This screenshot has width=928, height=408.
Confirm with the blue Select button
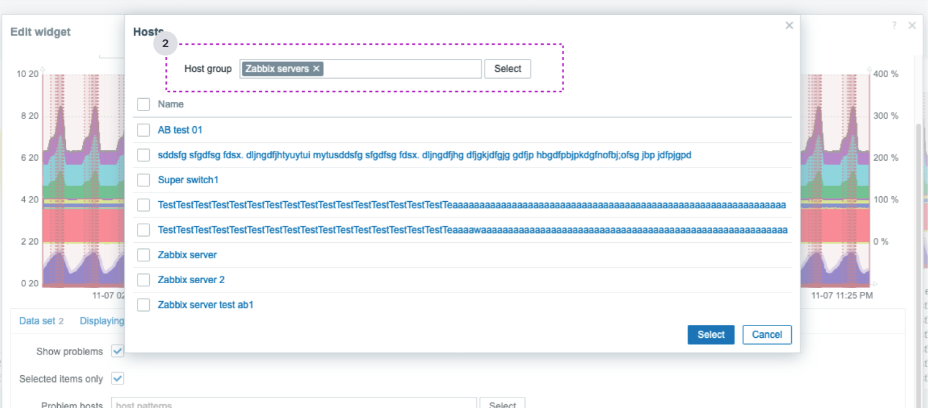tap(711, 335)
